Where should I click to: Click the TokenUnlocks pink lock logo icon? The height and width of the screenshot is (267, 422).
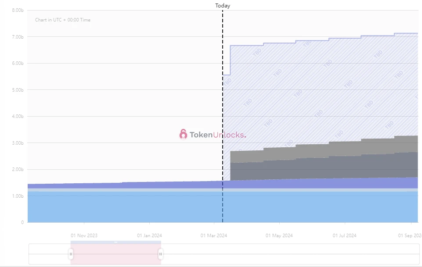[183, 135]
